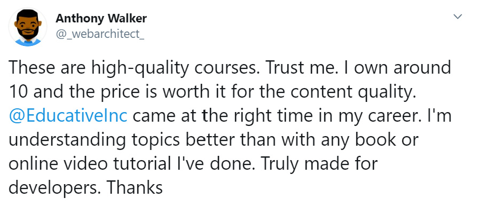This screenshot has width=477, height=206.
Task: Expand the tweet options chevron
Action: point(458,17)
